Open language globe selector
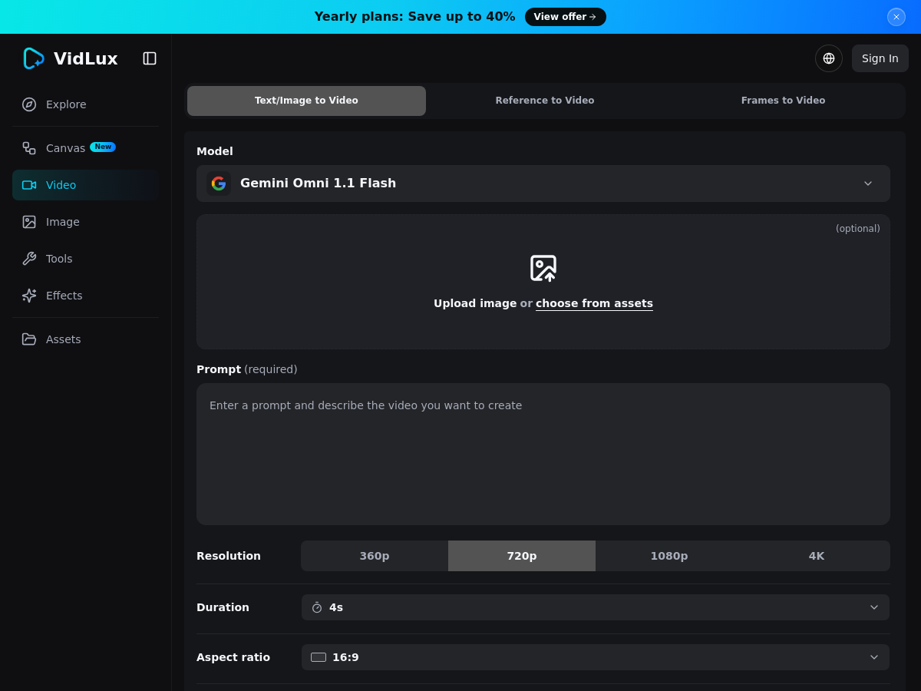921x691 pixels. pyautogui.click(x=829, y=58)
